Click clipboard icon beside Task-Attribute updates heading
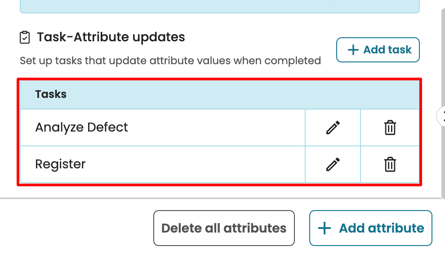The width and height of the screenshot is (445, 255). [25, 37]
